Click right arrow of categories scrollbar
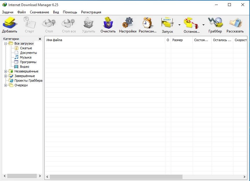This screenshot has height=181, width=250. (x=40, y=176)
